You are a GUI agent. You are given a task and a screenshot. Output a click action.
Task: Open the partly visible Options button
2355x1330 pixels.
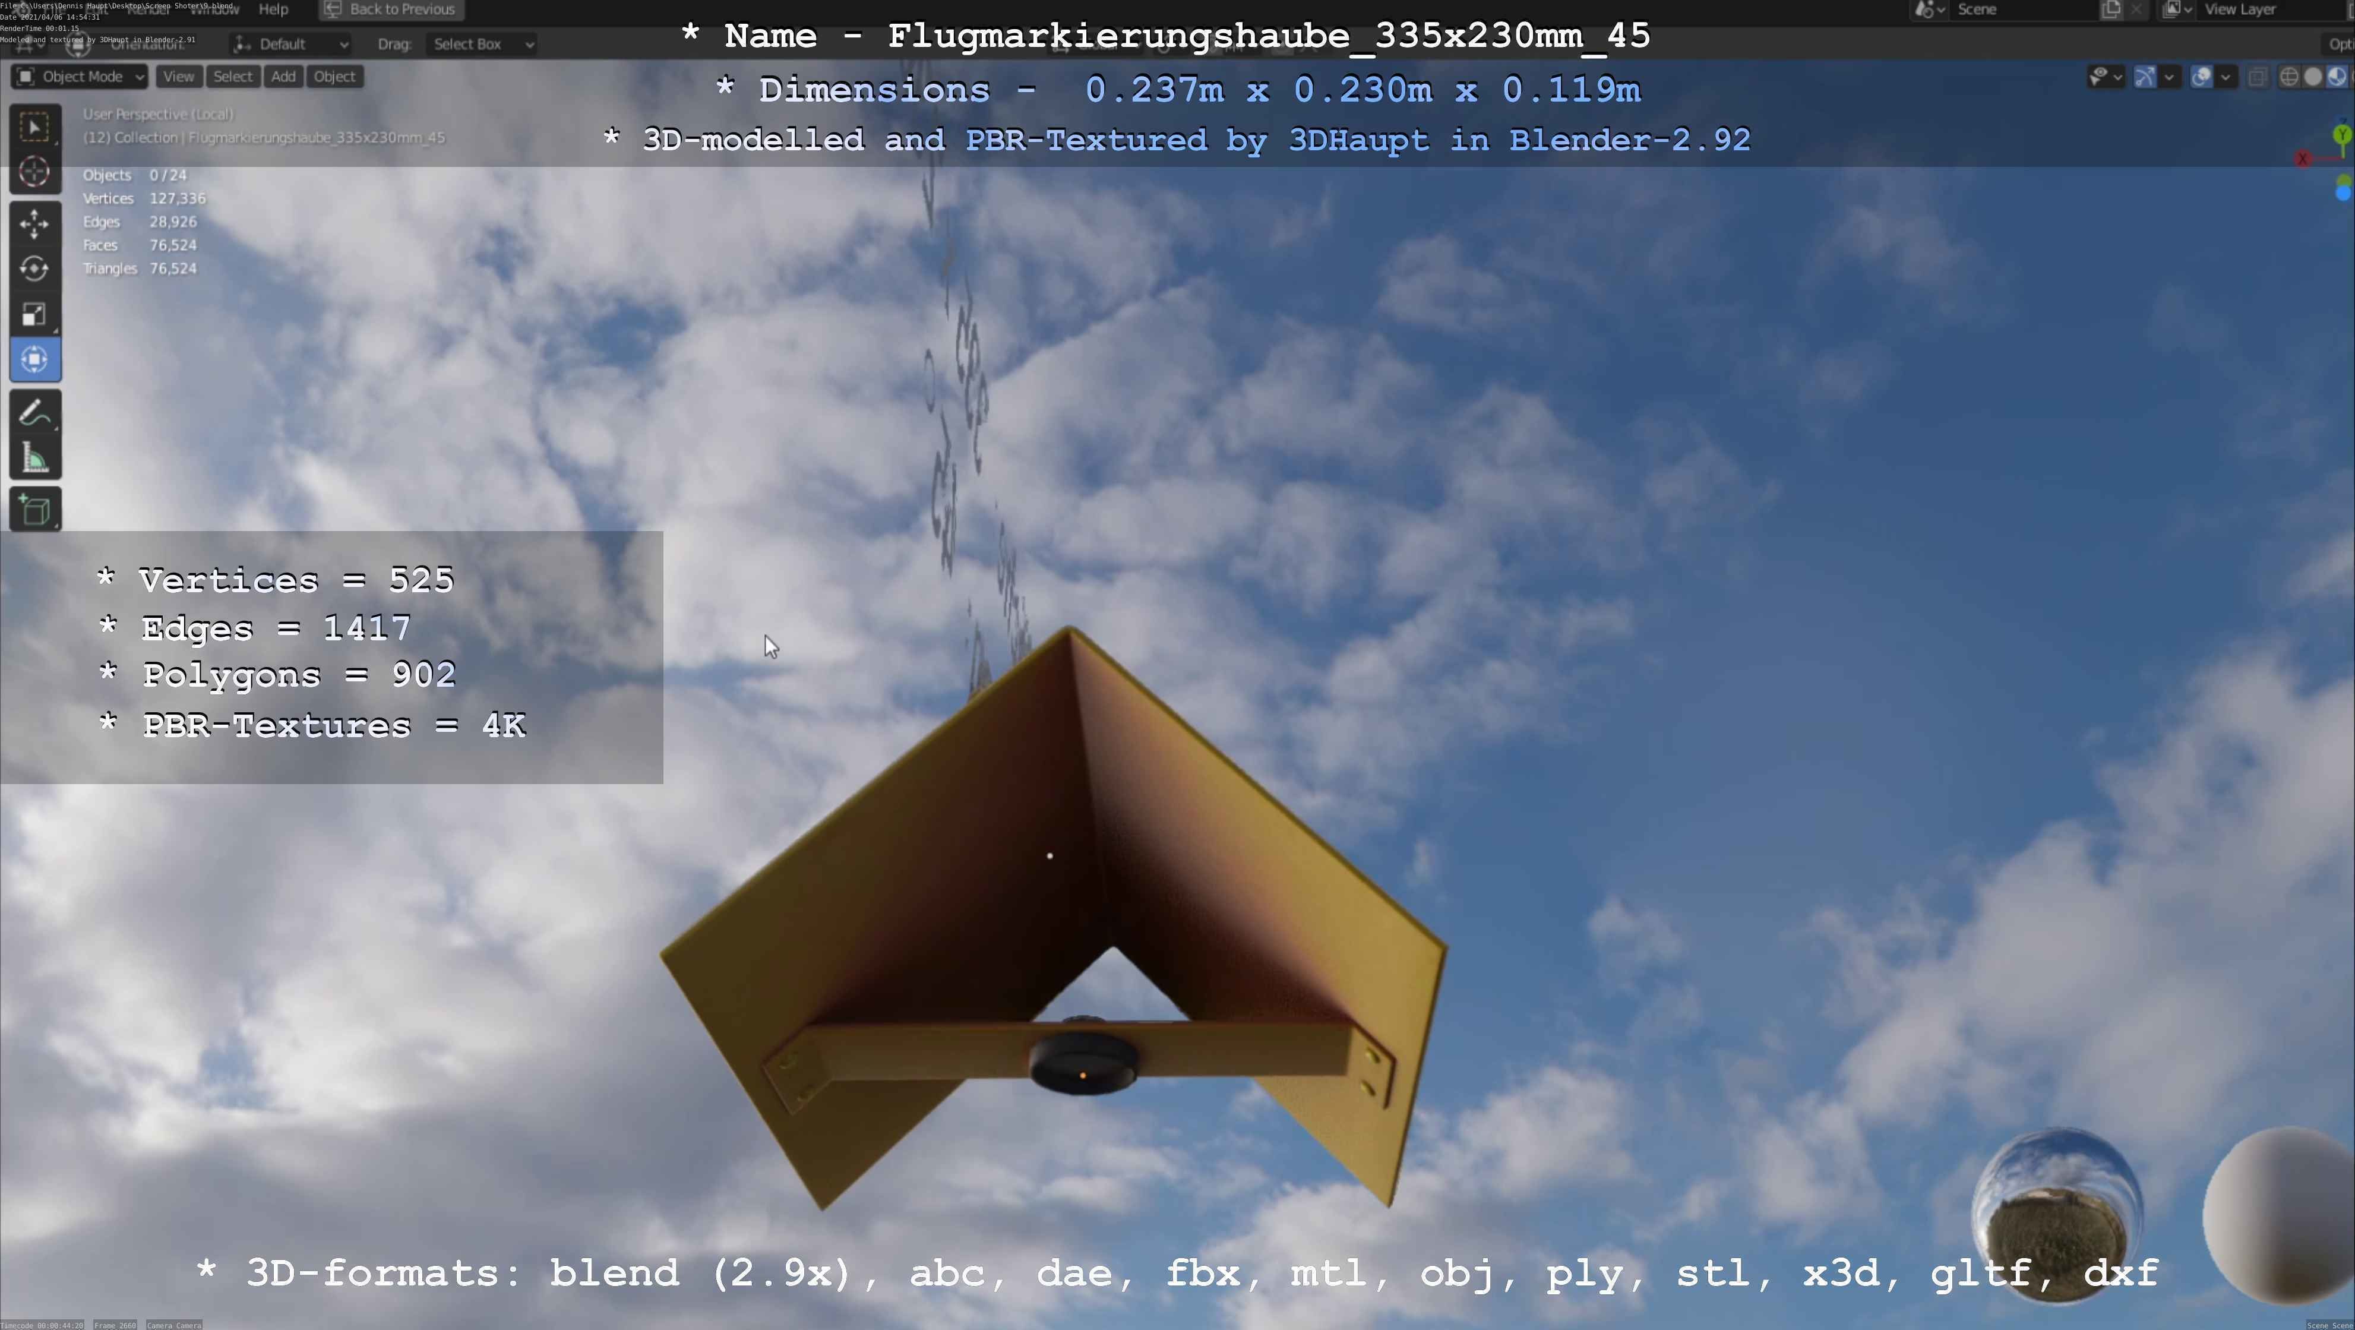pos(2338,44)
